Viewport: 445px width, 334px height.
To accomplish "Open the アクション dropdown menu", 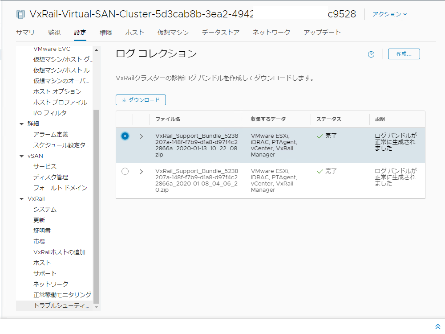I will (389, 14).
